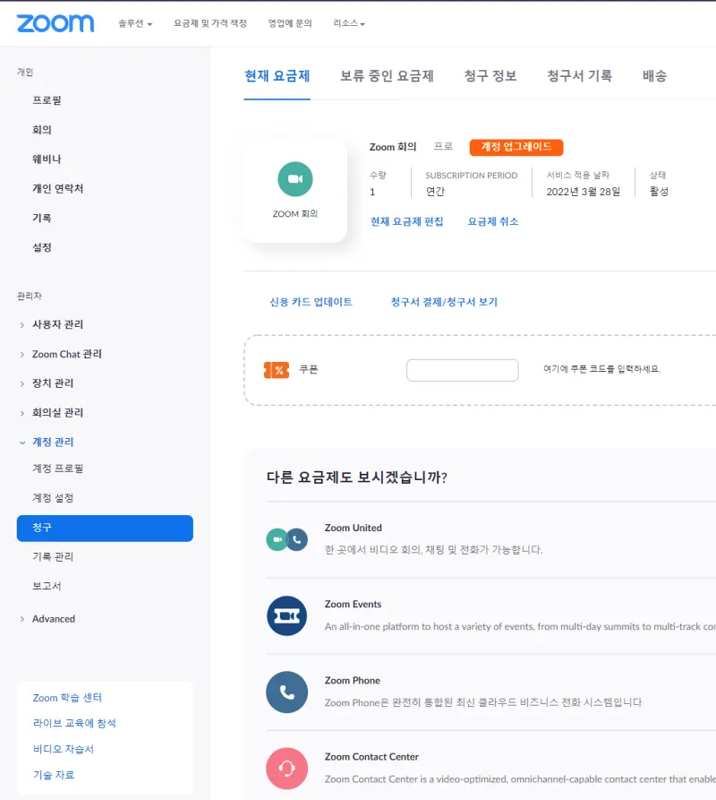This screenshot has height=800, width=716.
Task: Collapse the 계정 관리 section
Action: pyautogui.click(x=55, y=442)
